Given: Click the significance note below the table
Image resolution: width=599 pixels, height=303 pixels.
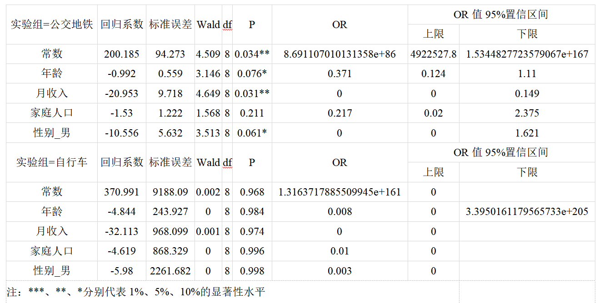Looking at the screenshot, I should pyautogui.click(x=135, y=291).
